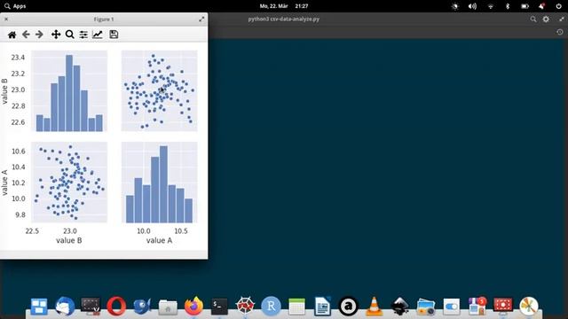This screenshot has height=319, width=568.
Task: Open the Photos app in the dock
Action: tap(426, 307)
